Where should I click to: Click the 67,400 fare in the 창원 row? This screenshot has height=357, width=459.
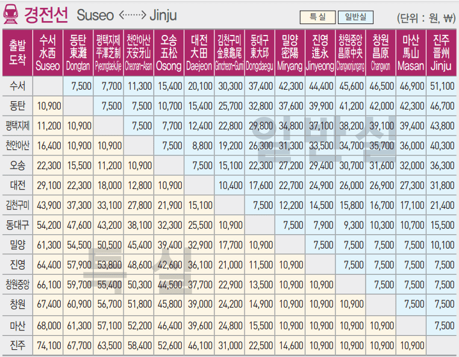49,305
